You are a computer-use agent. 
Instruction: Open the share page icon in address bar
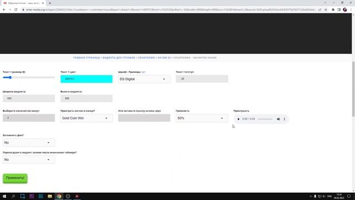click(x=320, y=10)
